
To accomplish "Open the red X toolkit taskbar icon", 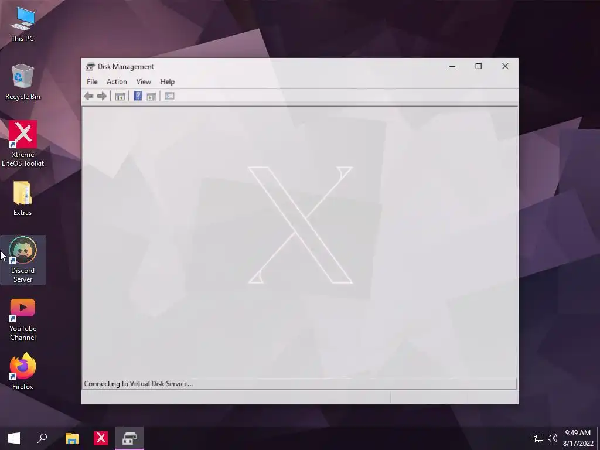I will tap(101, 438).
